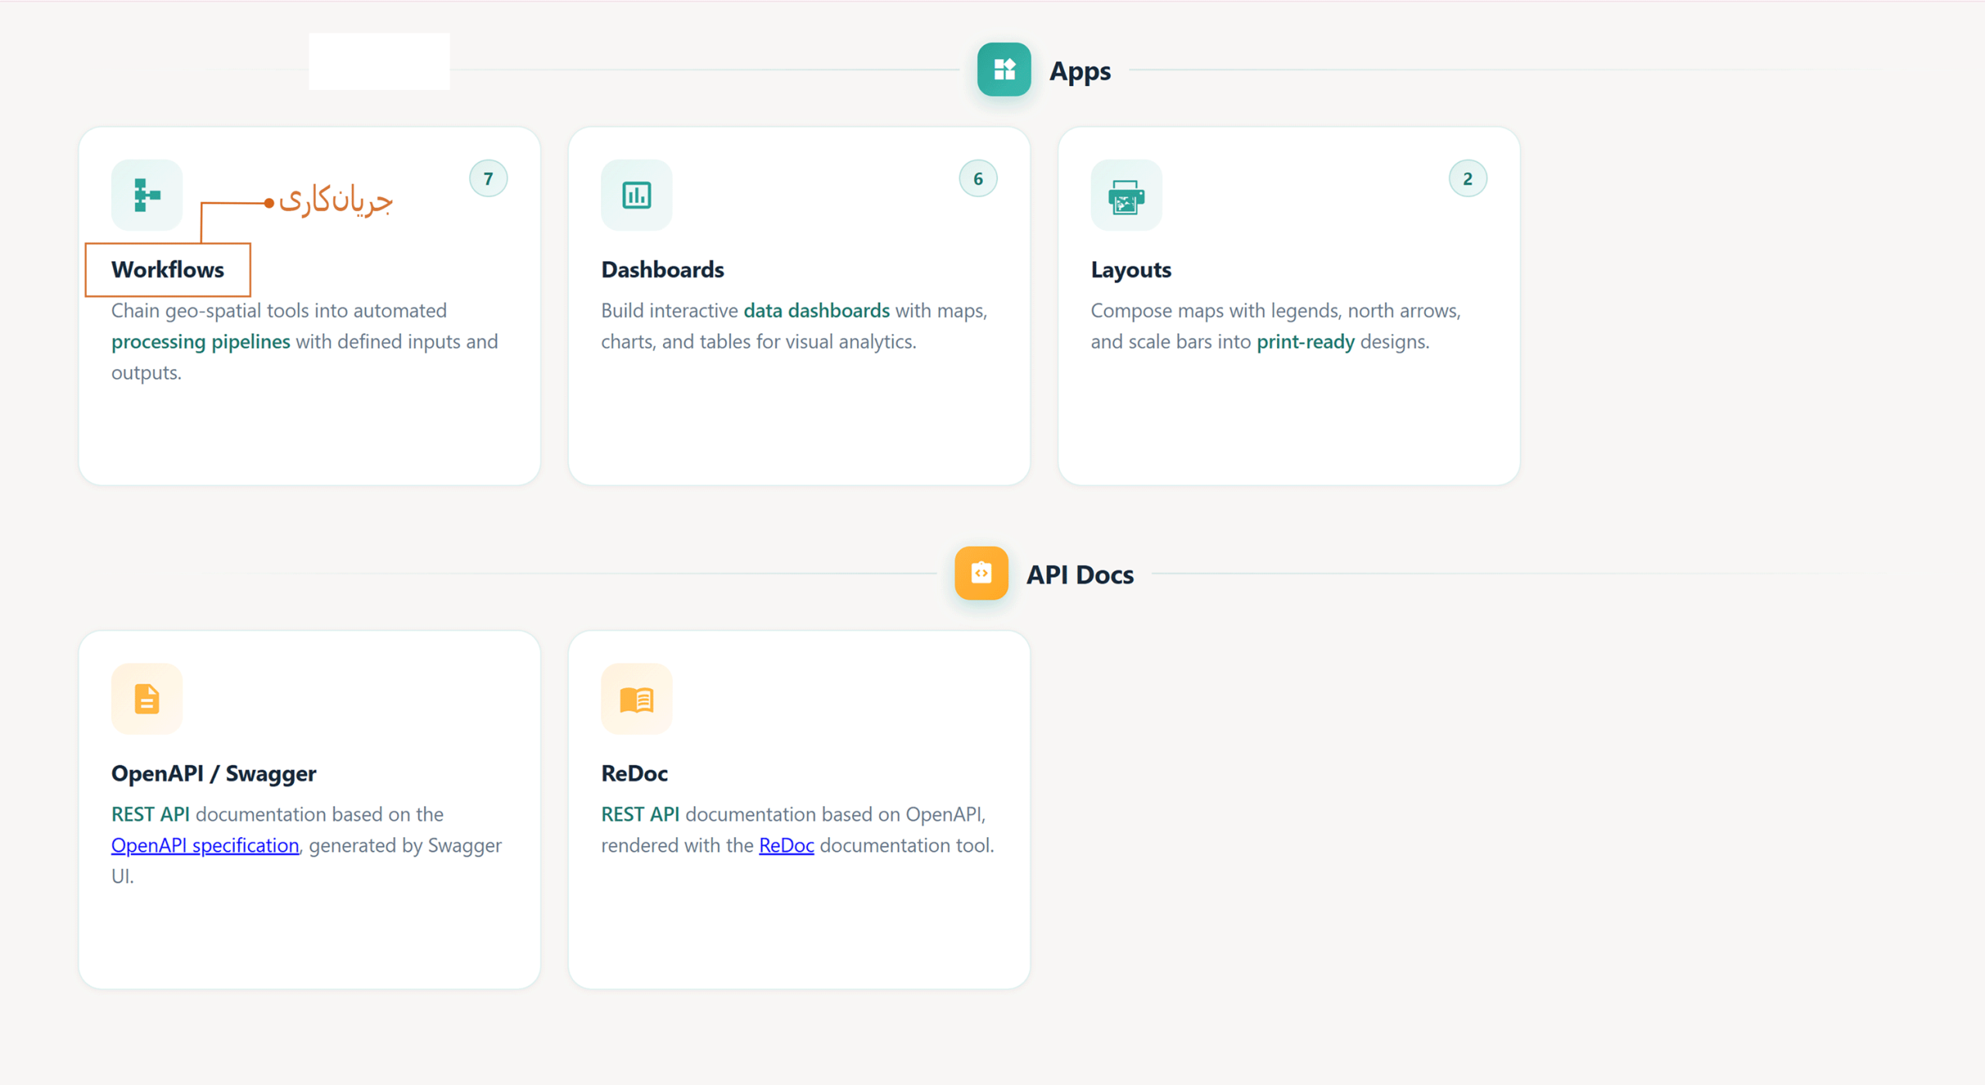Click the Workflows count badge 7

pyautogui.click(x=488, y=178)
